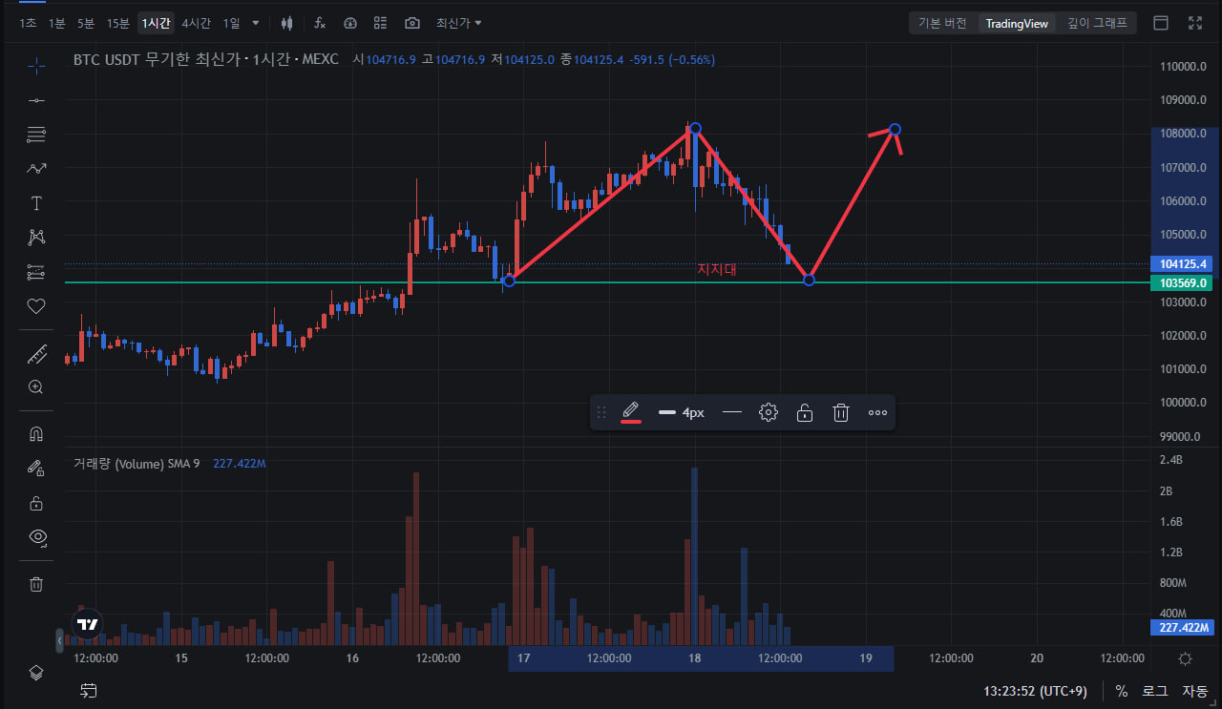This screenshot has height=709, width=1222.
Task: Change drawing line color with pencil icon
Action: click(x=630, y=412)
